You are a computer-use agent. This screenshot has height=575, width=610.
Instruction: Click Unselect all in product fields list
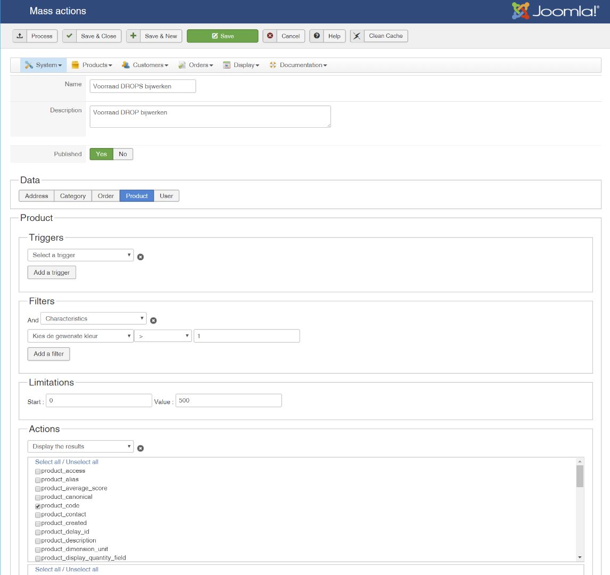[x=82, y=462]
